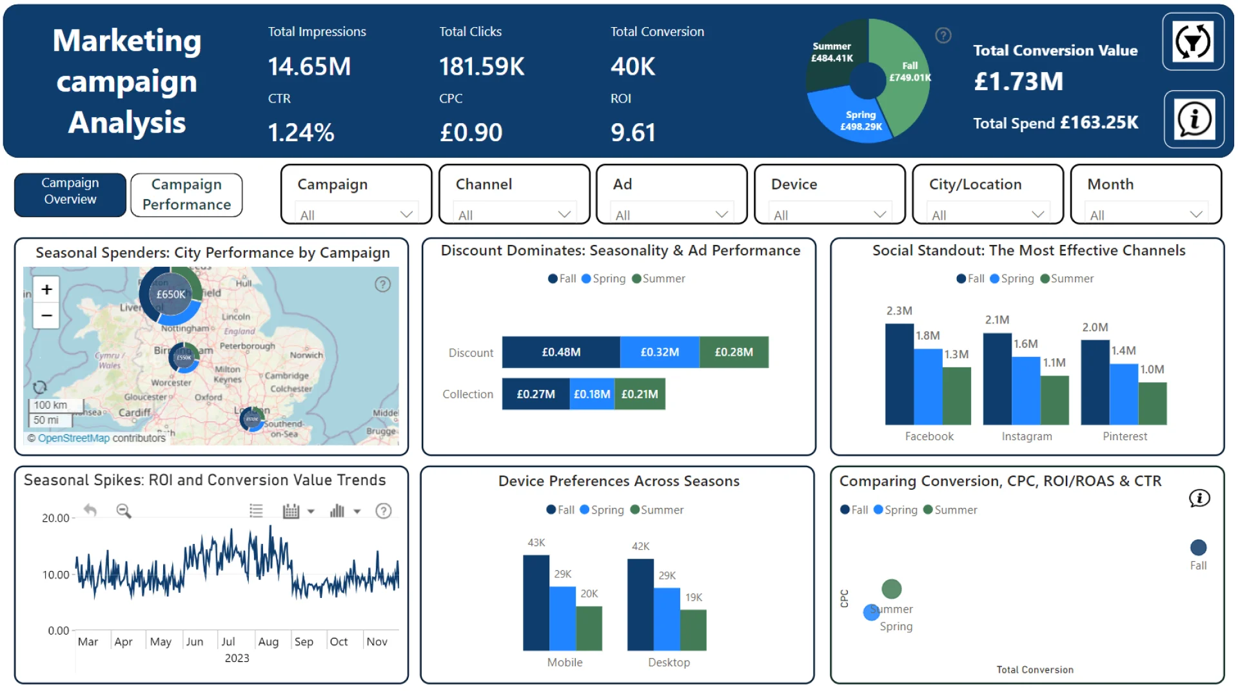This screenshot has height=696, width=1238.
Task: Click the undo arrow in trend chart toolbar
Action: coord(90,510)
